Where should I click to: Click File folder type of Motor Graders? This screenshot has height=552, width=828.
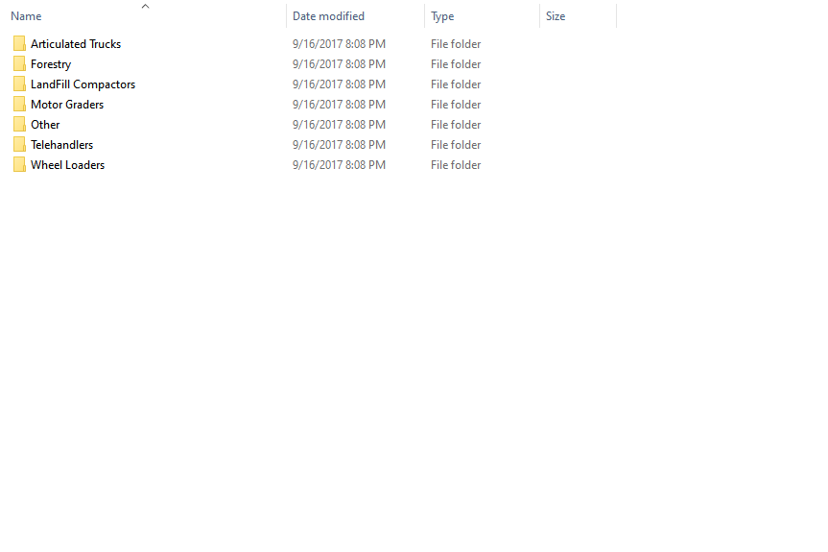pyautogui.click(x=456, y=104)
